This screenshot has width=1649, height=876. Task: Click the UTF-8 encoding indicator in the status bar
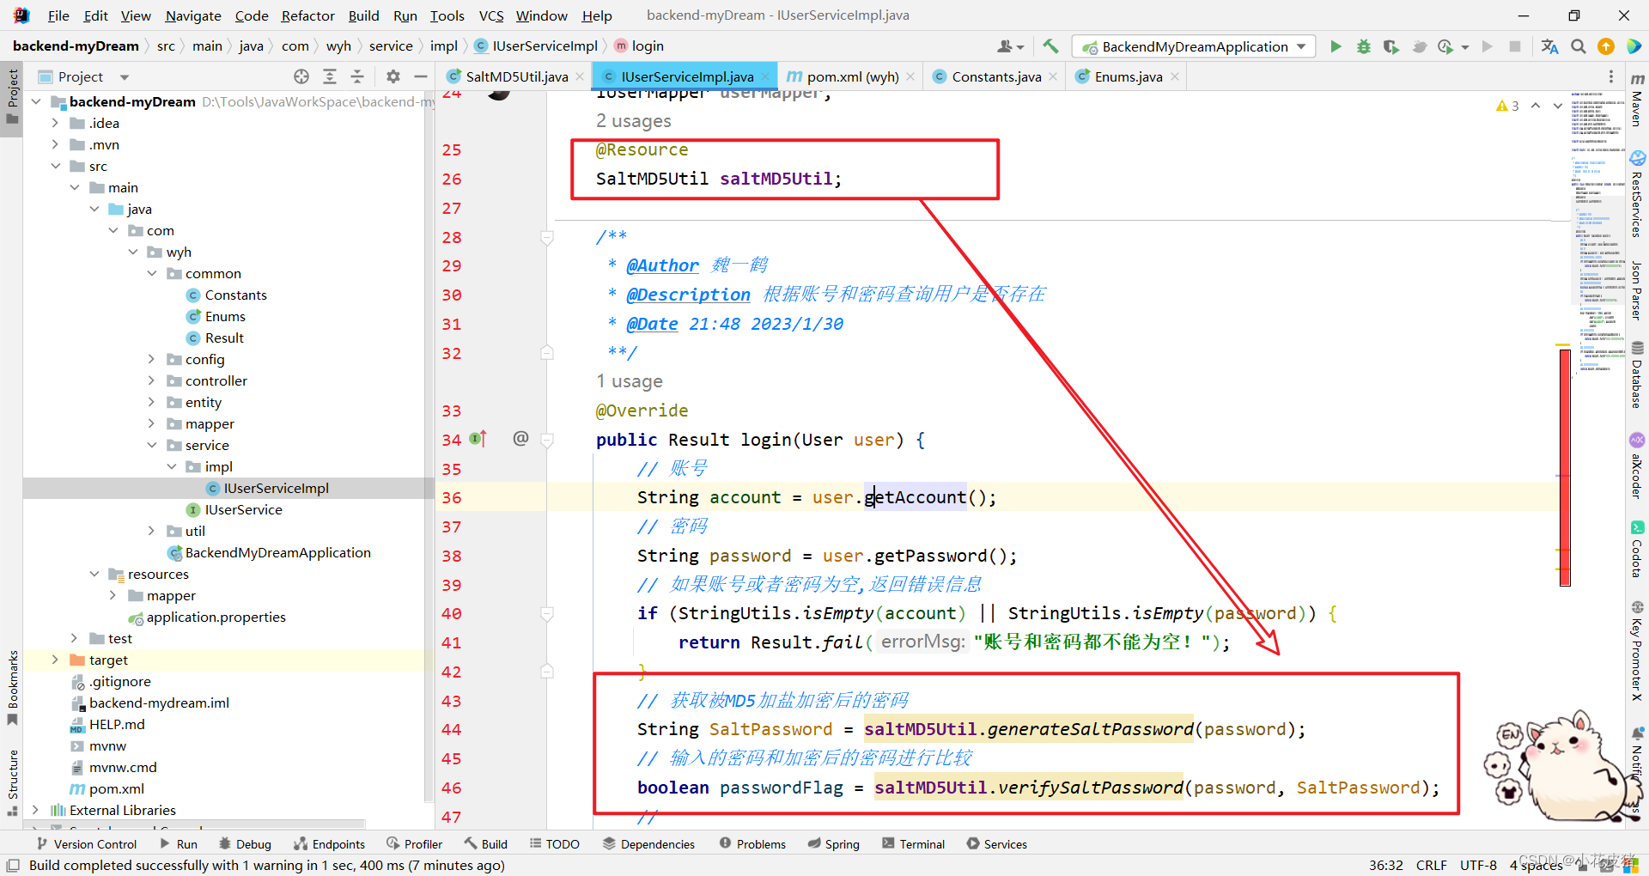pyautogui.click(x=1478, y=865)
